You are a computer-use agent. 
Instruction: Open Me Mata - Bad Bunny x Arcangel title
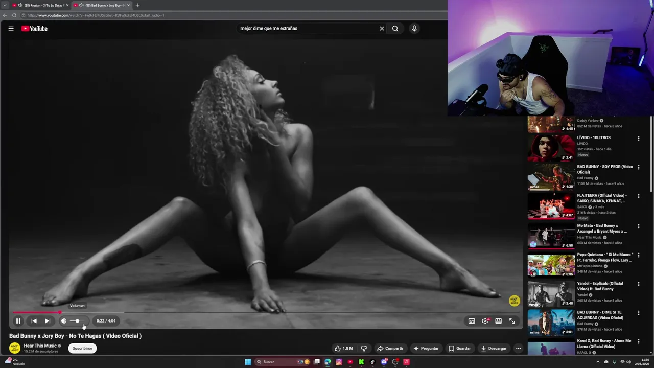(602, 228)
